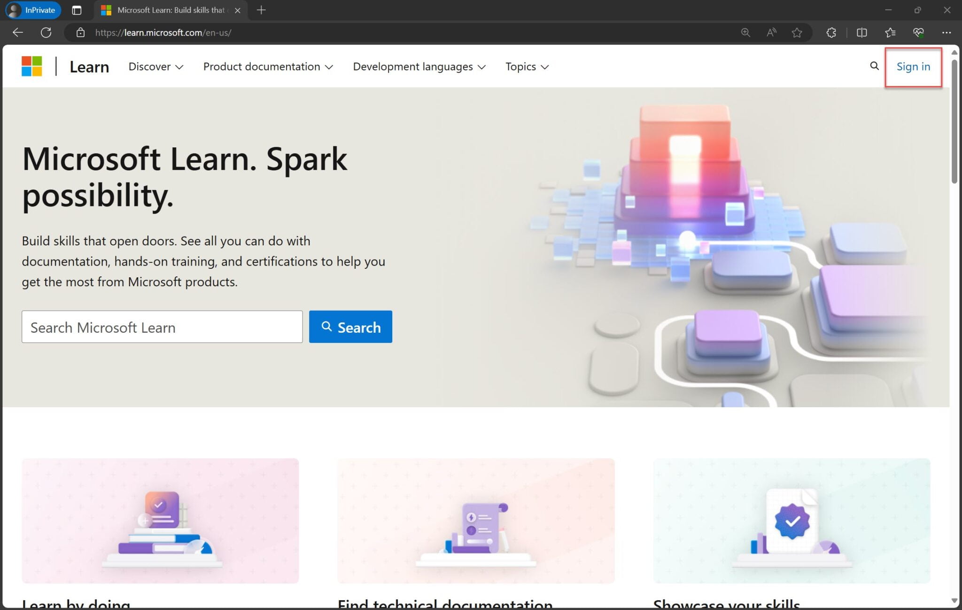Expand the Development languages dropdown

tap(419, 67)
